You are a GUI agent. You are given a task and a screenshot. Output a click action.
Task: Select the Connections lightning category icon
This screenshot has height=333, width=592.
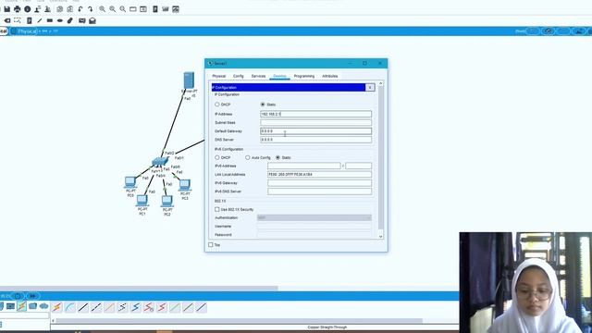(x=22, y=306)
